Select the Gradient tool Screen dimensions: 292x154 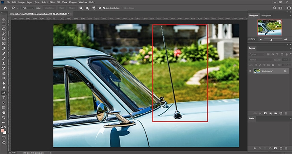(4, 78)
